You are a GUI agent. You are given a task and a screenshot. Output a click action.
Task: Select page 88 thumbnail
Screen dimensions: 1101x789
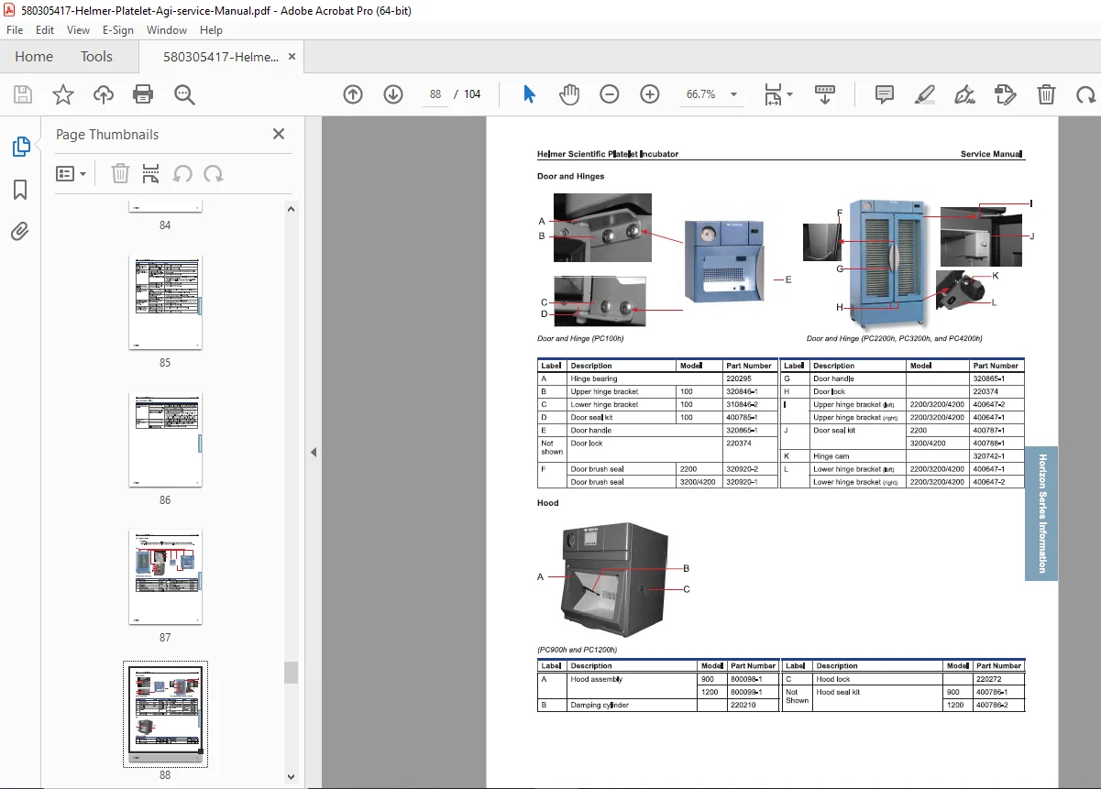click(165, 713)
